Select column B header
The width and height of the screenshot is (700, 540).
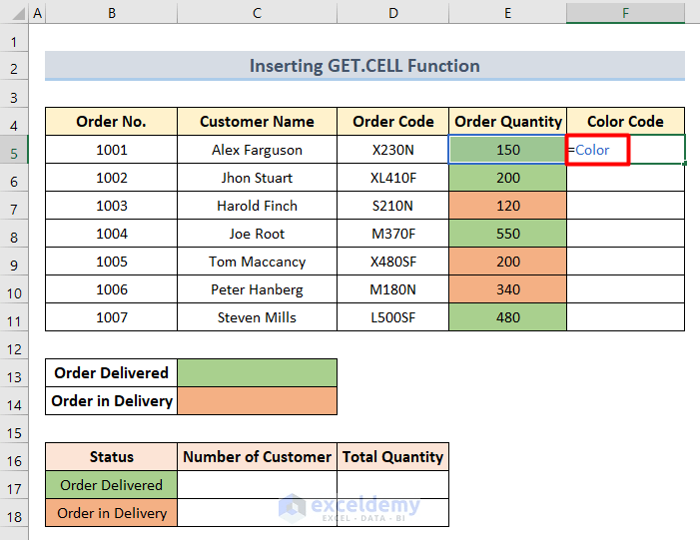[x=111, y=13]
